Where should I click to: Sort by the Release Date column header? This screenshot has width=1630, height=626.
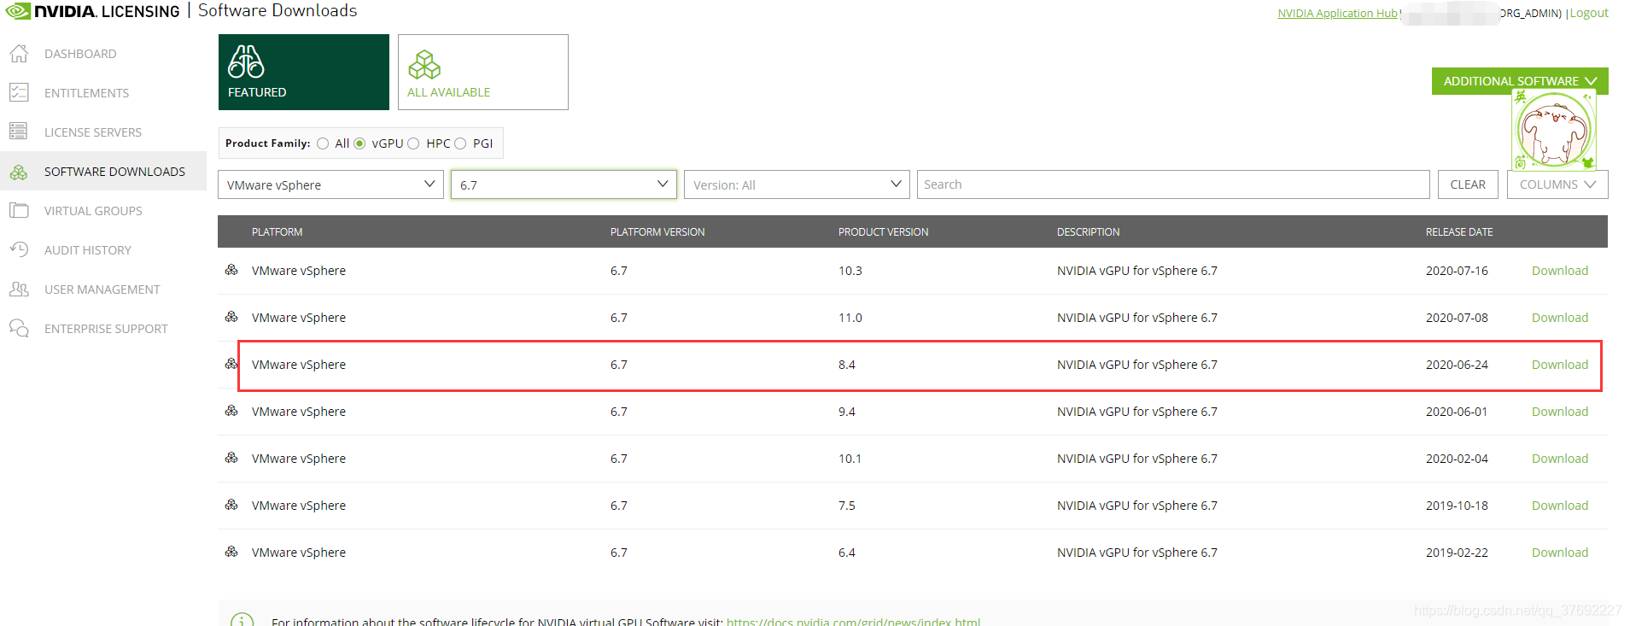pyautogui.click(x=1459, y=232)
